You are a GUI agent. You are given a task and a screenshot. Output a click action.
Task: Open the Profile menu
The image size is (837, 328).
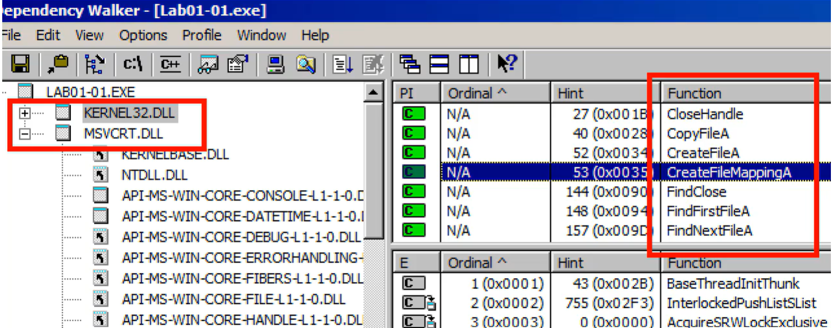pos(202,35)
